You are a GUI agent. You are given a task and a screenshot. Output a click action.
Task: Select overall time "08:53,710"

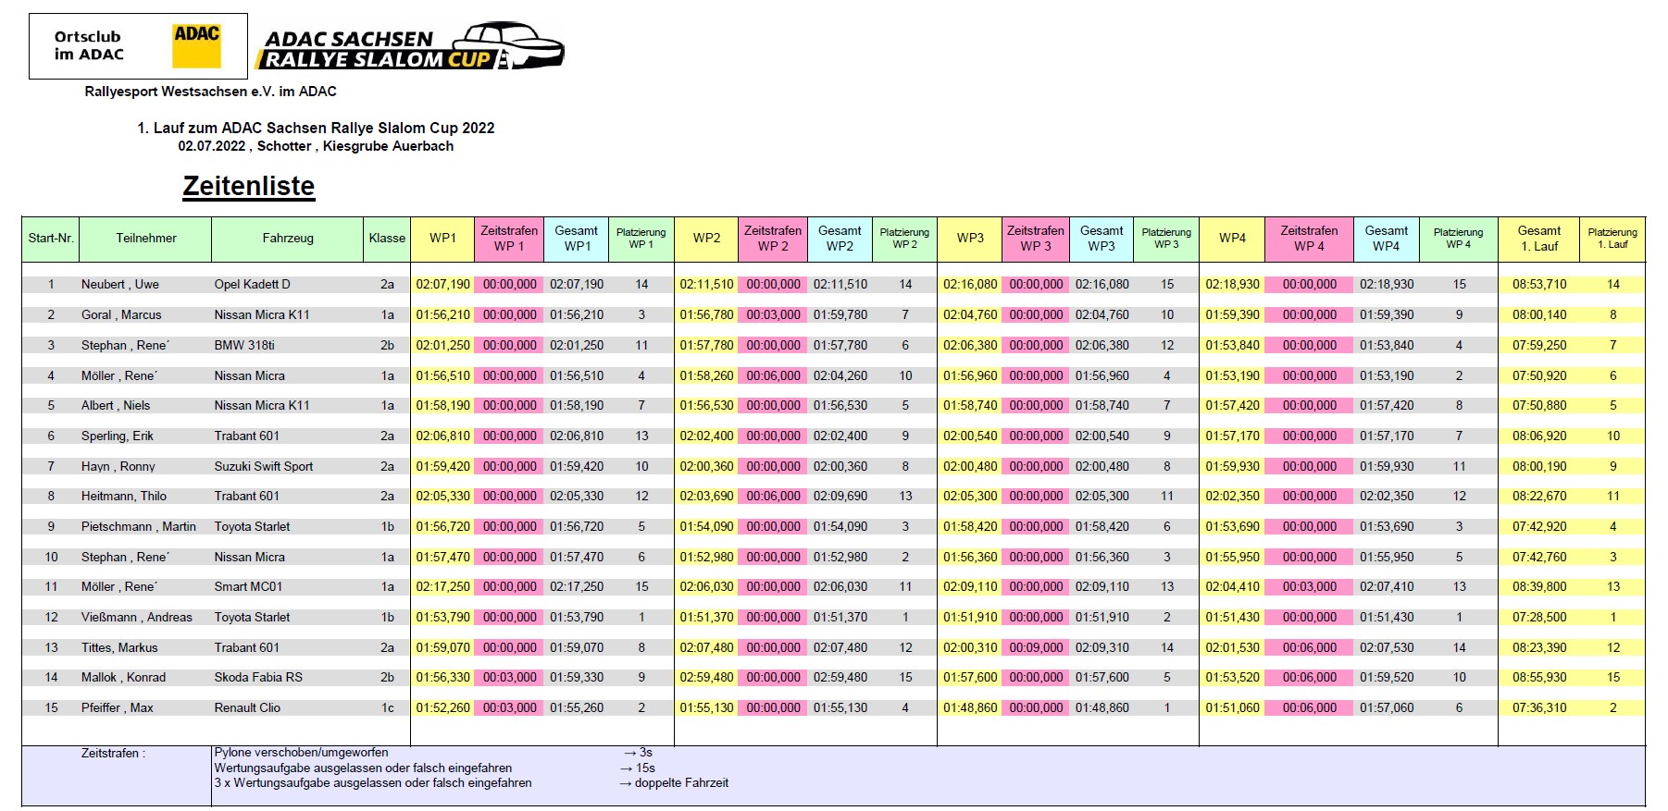pyautogui.click(x=1539, y=285)
